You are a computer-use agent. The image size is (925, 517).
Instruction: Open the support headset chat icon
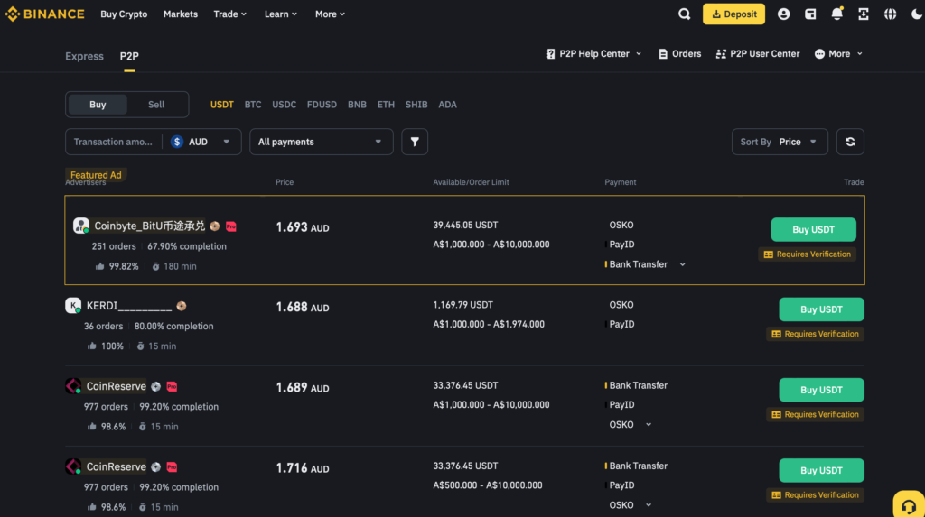tap(909, 505)
